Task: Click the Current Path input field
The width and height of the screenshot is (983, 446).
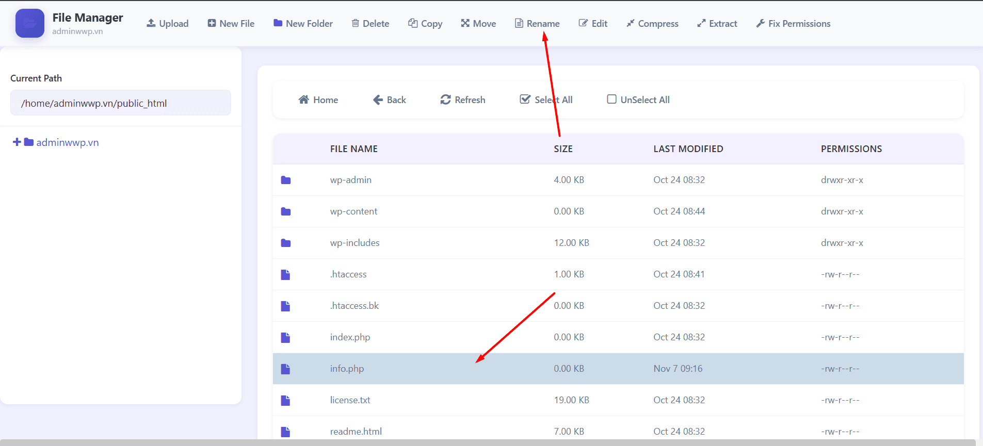Action: [x=120, y=103]
